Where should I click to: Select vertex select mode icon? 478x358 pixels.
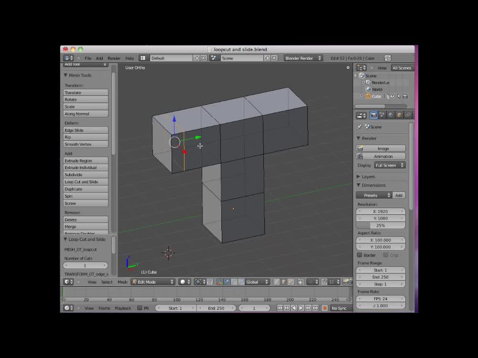coord(276,282)
